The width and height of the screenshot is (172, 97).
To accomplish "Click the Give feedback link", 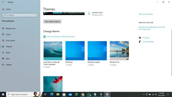I will [148, 42].
